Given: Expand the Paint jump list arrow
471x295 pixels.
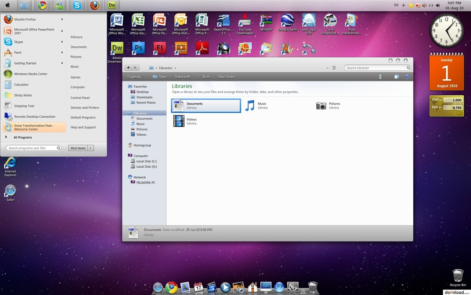Looking at the screenshot, I should [62, 52].
